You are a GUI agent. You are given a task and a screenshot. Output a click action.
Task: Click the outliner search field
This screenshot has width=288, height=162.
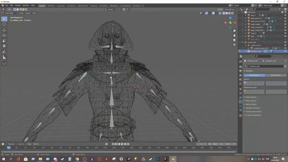261,9
